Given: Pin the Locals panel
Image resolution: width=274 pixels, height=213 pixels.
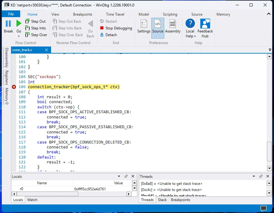Looking at the screenshot, I should click(x=126, y=176).
